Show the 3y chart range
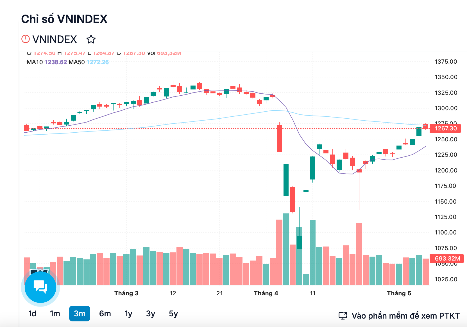The height and width of the screenshot is (327, 467). (x=151, y=314)
